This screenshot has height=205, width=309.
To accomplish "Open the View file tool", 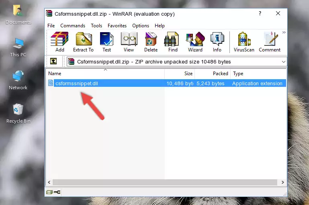I will [129, 42].
